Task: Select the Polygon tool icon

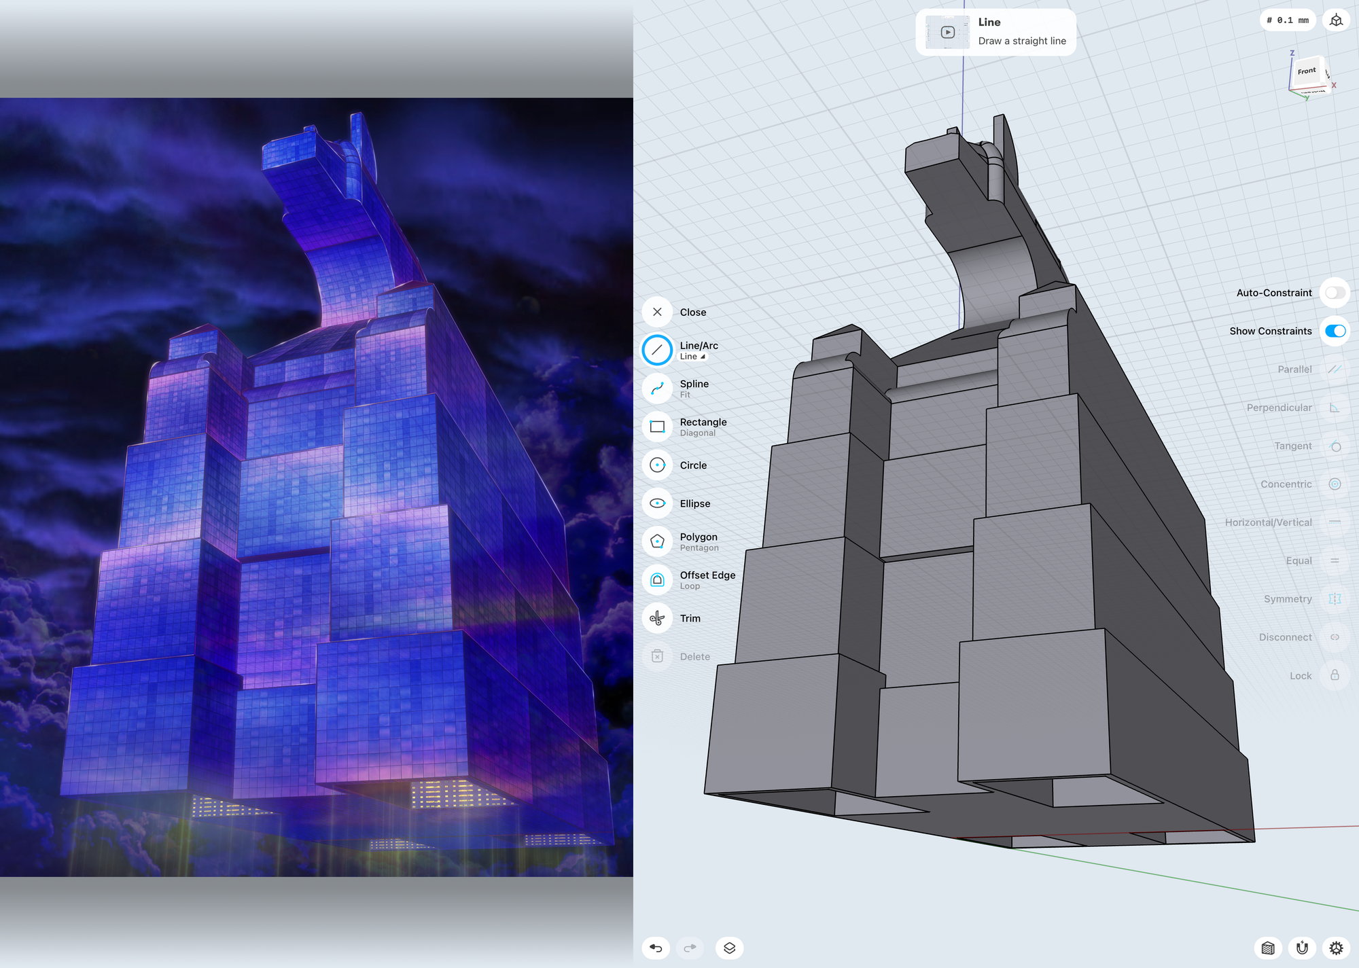Action: tap(657, 541)
